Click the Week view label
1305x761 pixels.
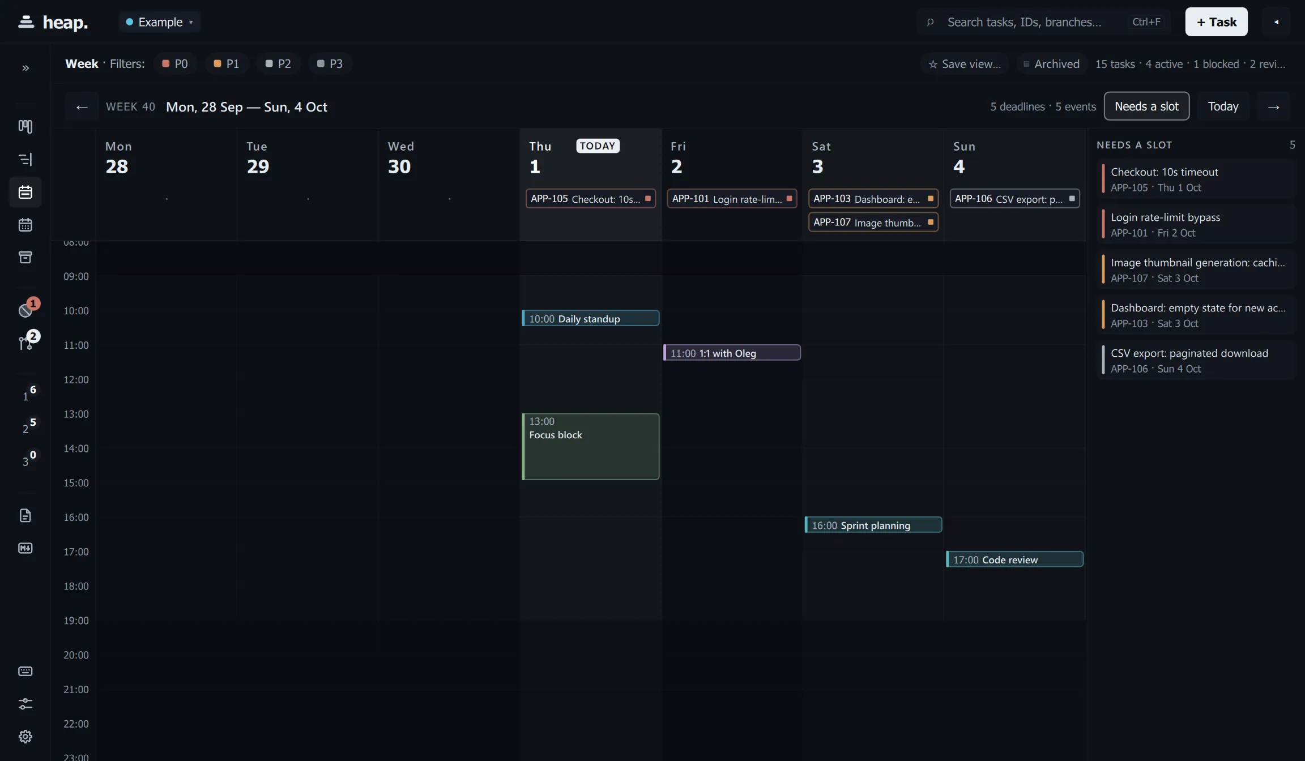[x=82, y=64]
